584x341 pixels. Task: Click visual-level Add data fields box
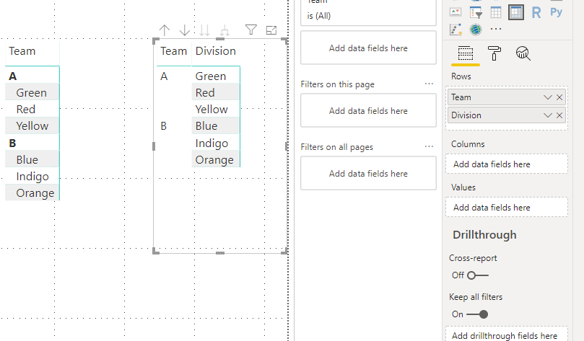(368, 48)
